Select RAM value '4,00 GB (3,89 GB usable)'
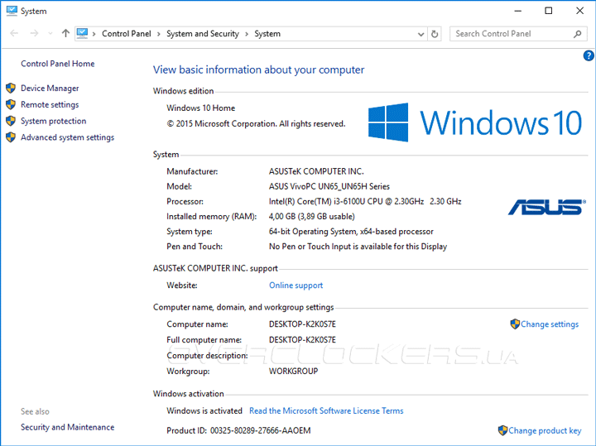 point(312,217)
